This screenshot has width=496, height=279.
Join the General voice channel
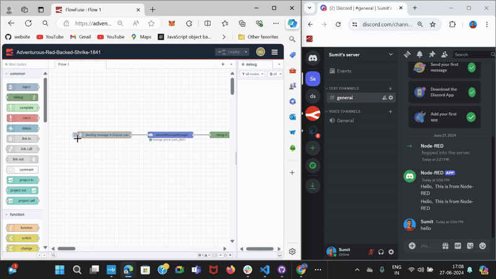[x=361, y=120]
